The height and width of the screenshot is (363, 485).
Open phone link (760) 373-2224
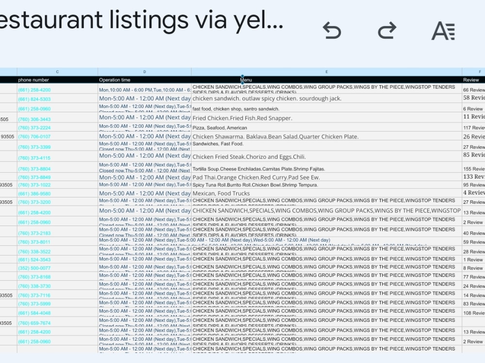pos(34,128)
